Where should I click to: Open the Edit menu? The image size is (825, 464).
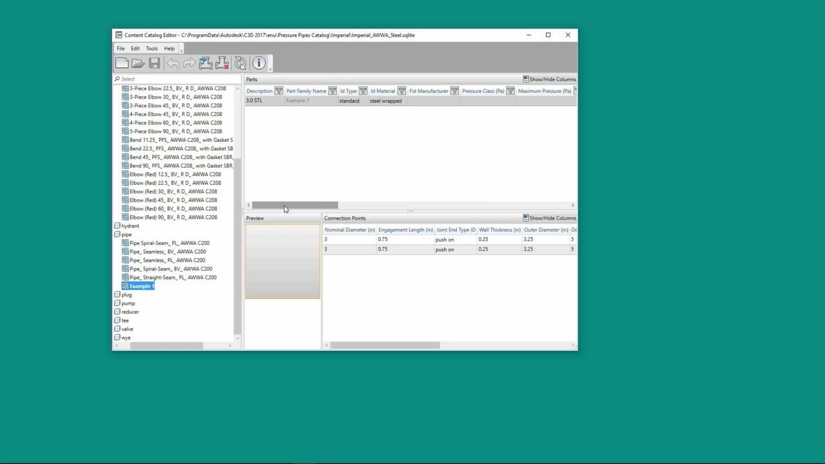[135, 48]
